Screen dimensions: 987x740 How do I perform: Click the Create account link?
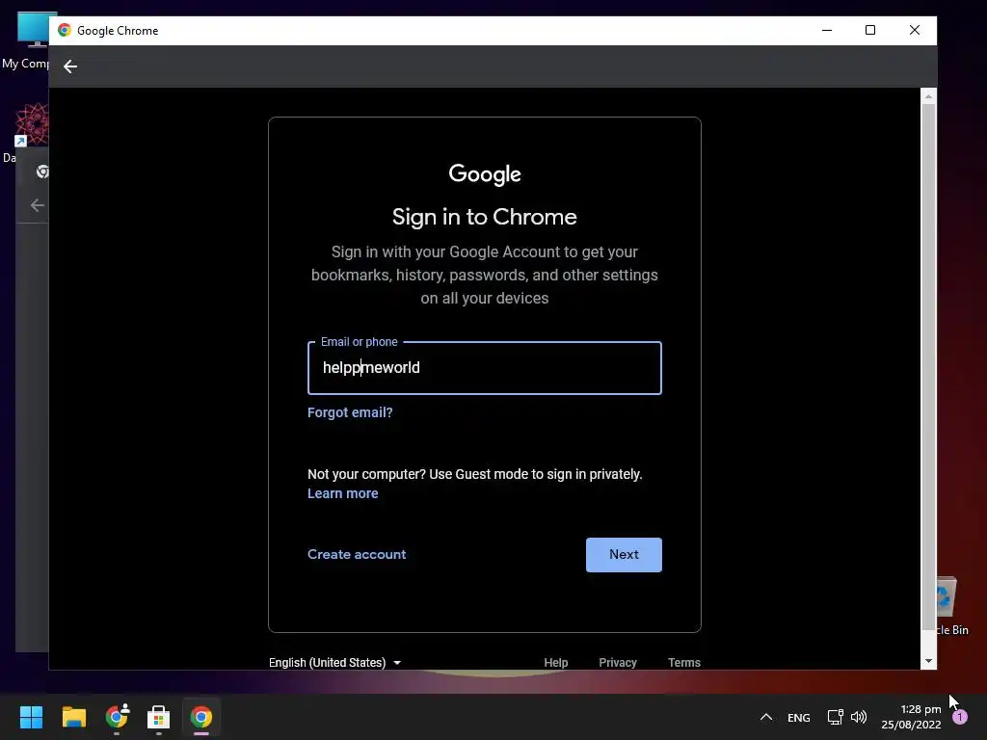357,554
